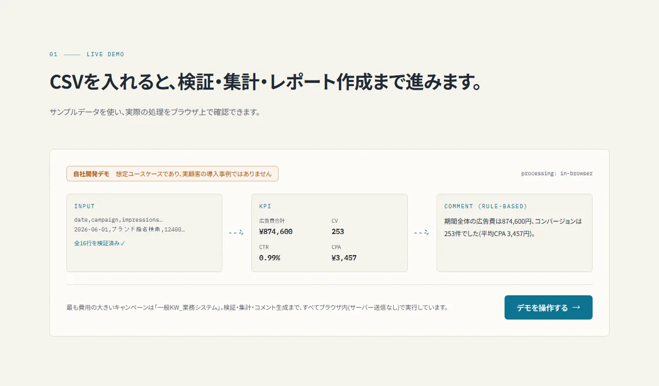Click the KPI panel heading

tap(265, 206)
